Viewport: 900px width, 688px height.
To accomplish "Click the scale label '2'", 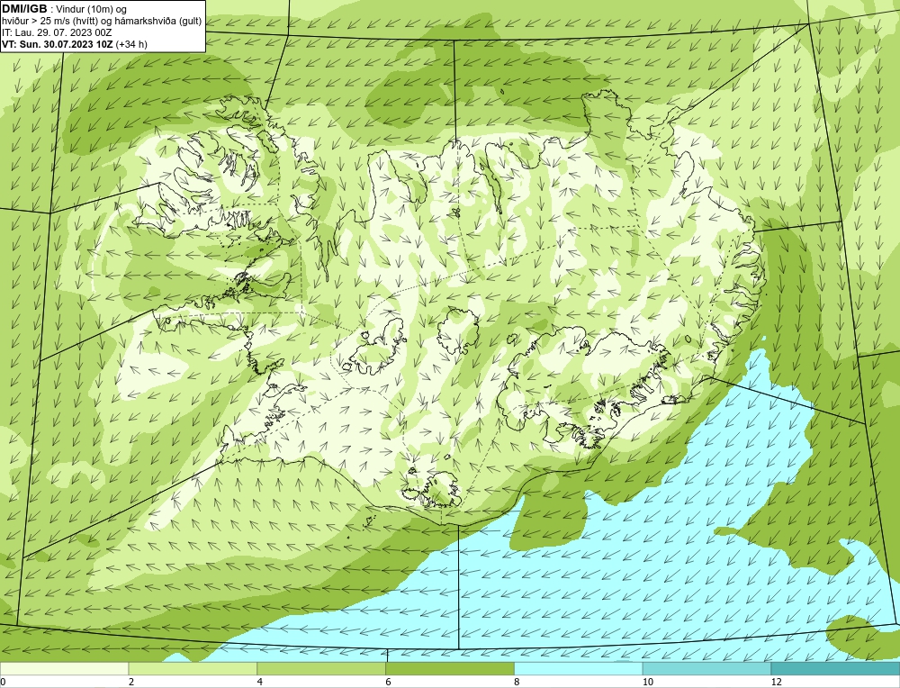I will tap(131, 682).
